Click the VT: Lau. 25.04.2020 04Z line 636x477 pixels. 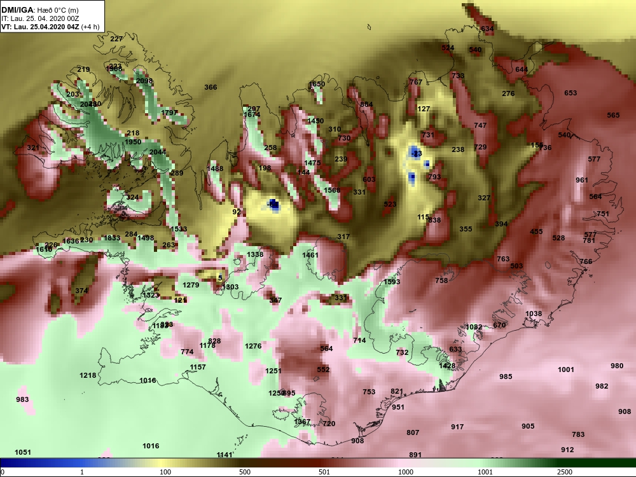(x=50, y=27)
